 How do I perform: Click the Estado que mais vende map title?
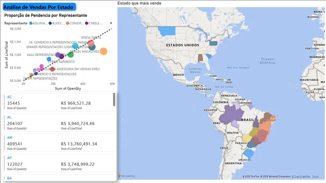139,3
